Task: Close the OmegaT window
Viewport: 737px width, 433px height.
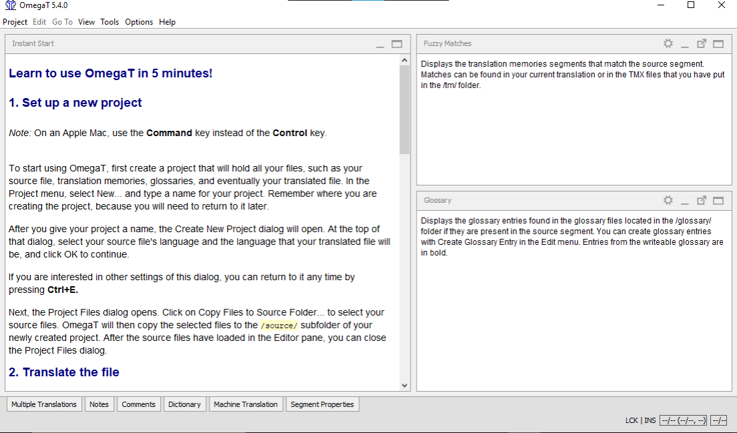Action: pos(722,5)
